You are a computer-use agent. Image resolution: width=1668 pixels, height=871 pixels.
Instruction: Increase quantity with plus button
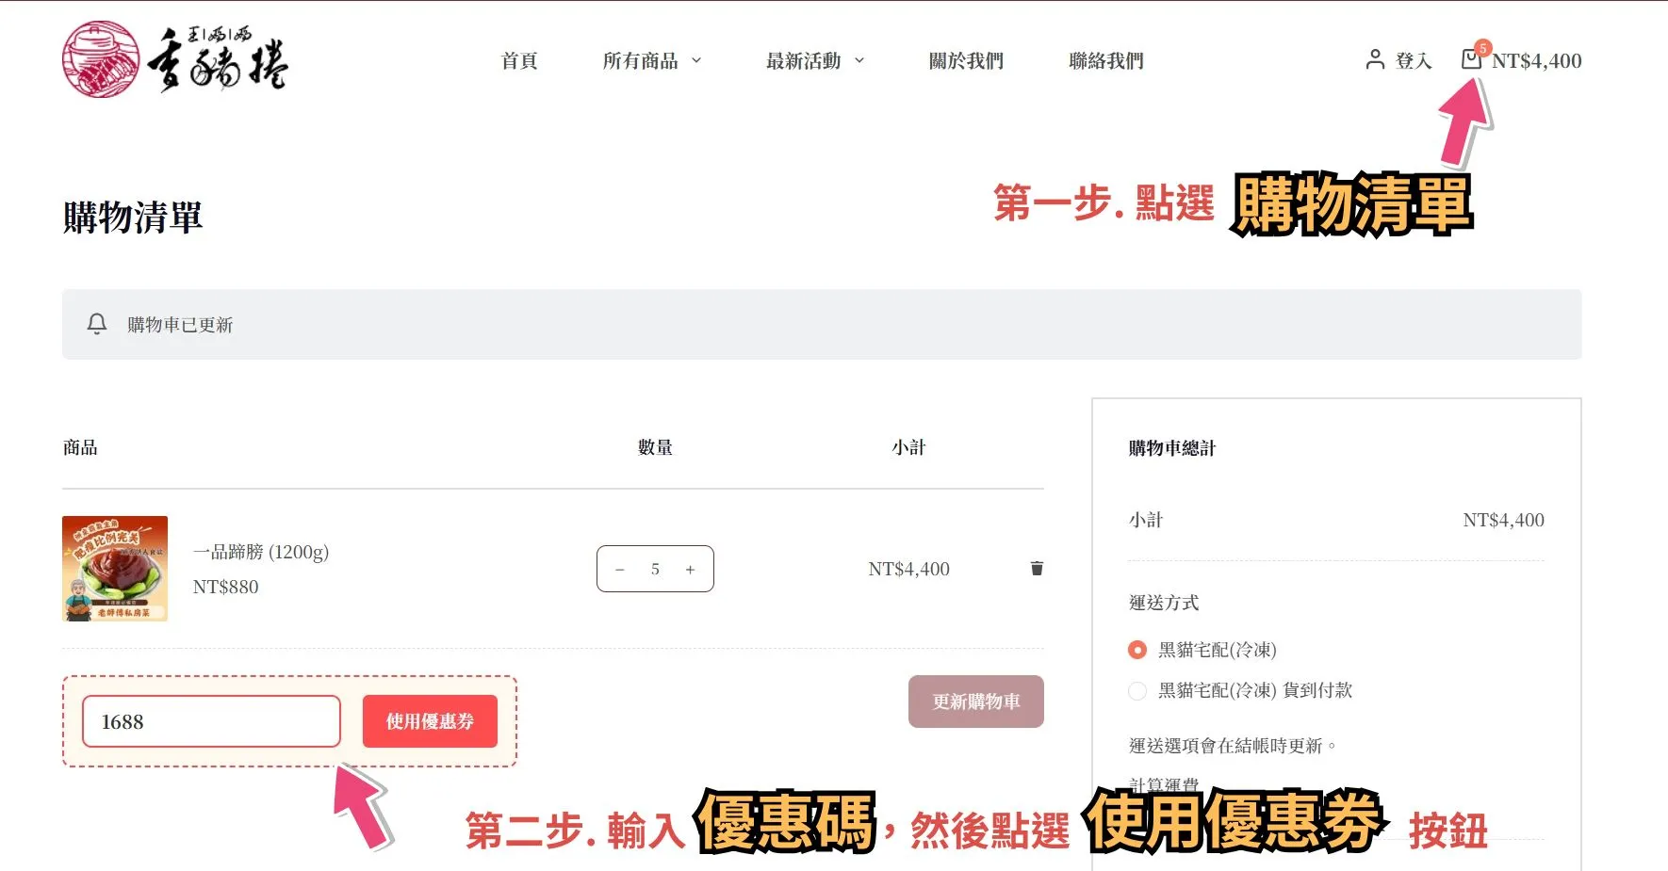(690, 570)
